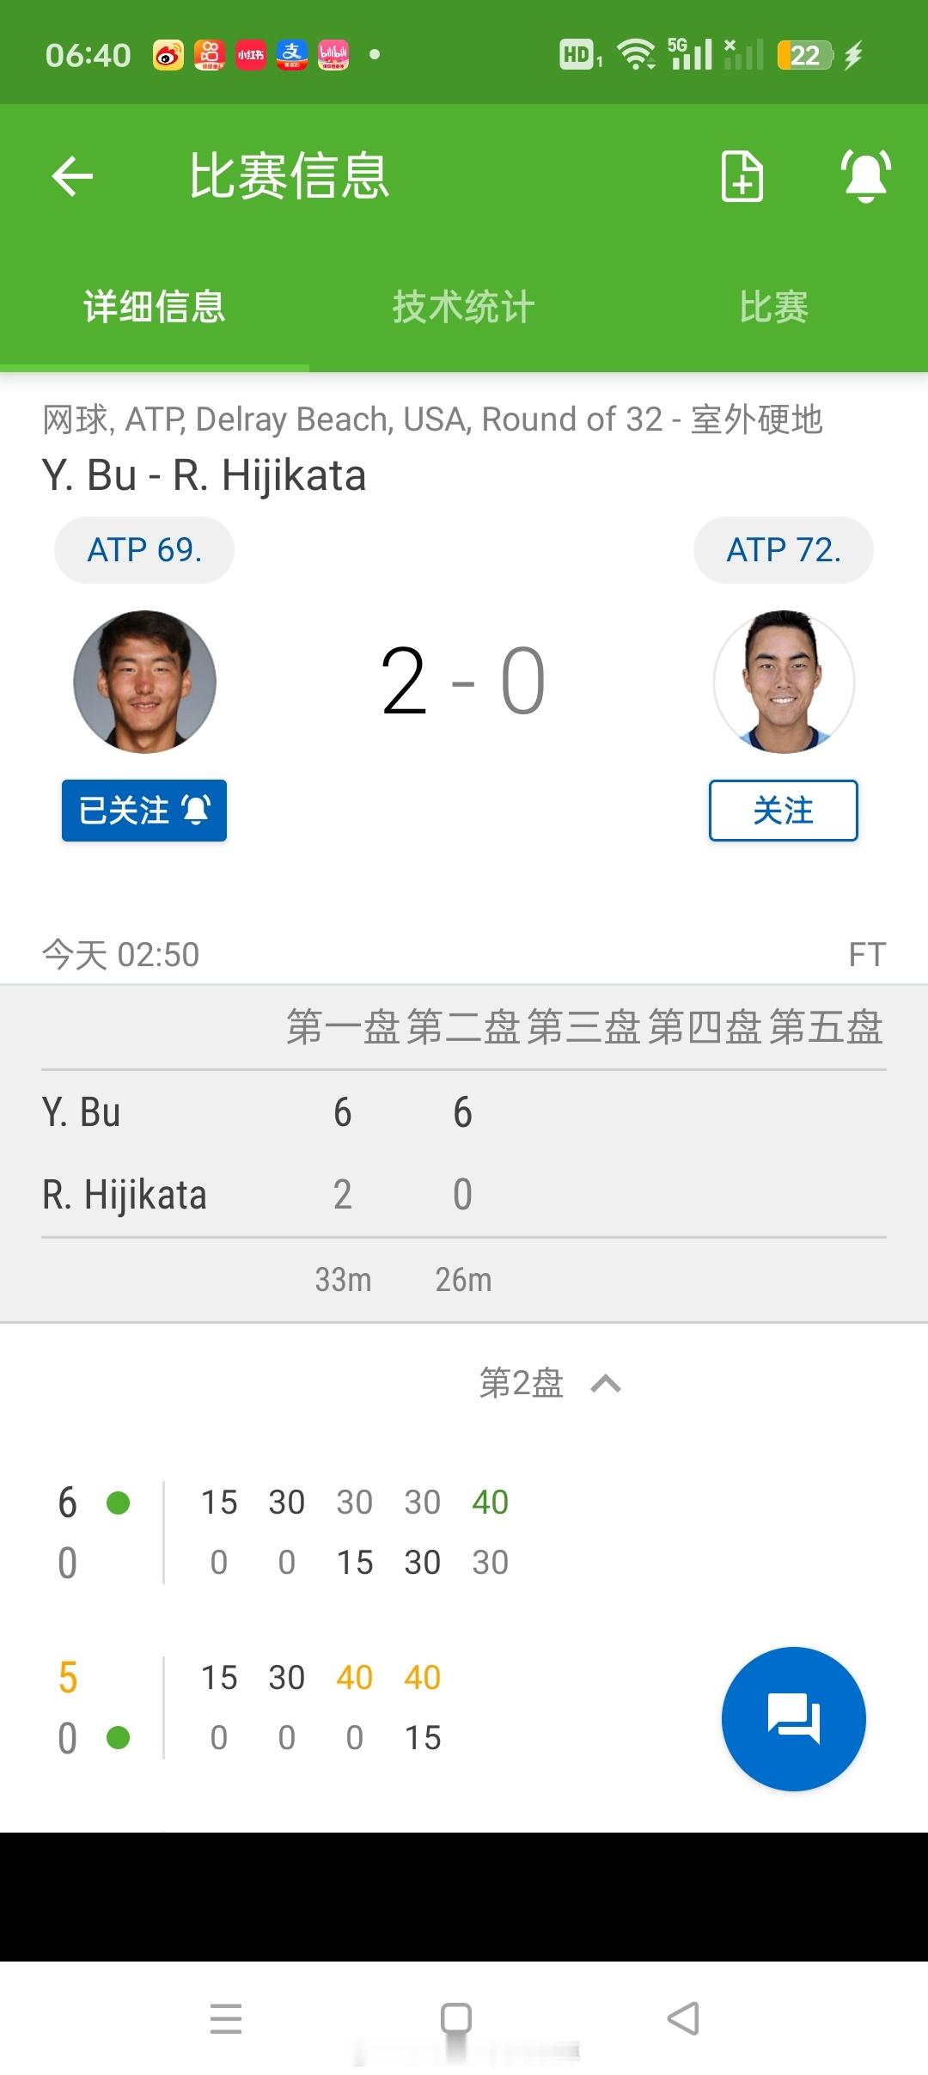
Task: Open Y. Bu player photo
Action: (x=144, y=682)
